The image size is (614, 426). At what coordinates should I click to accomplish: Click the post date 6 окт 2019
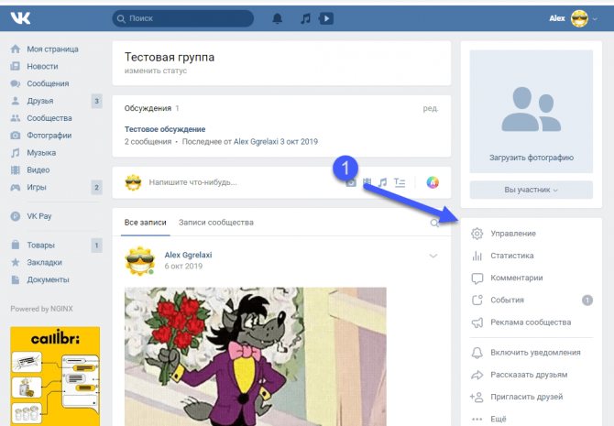183,267
